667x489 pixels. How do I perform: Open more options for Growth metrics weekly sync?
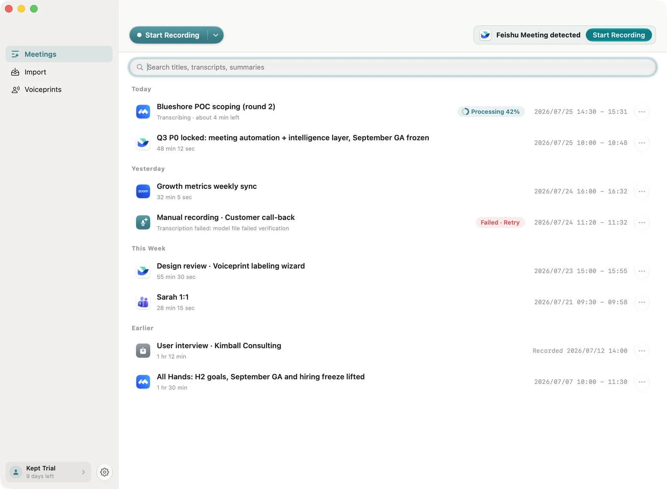point(642,191)
